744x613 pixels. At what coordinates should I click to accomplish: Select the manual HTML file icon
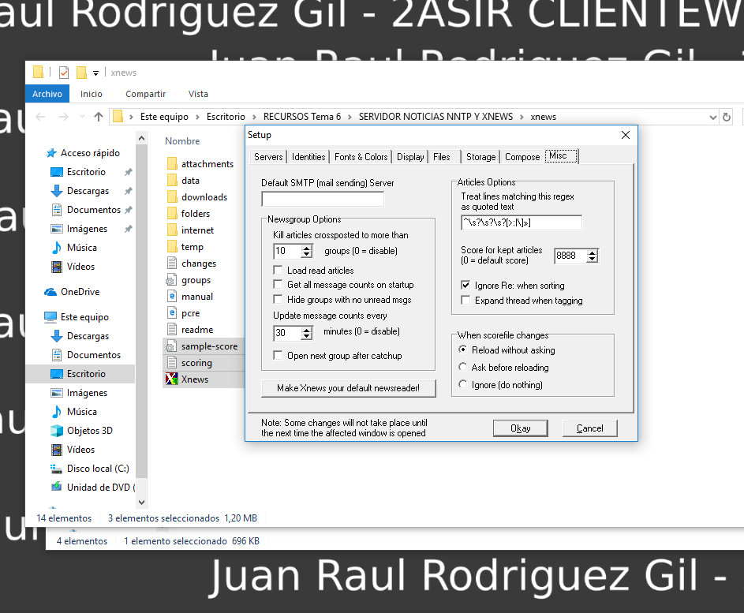coord(172,296)
